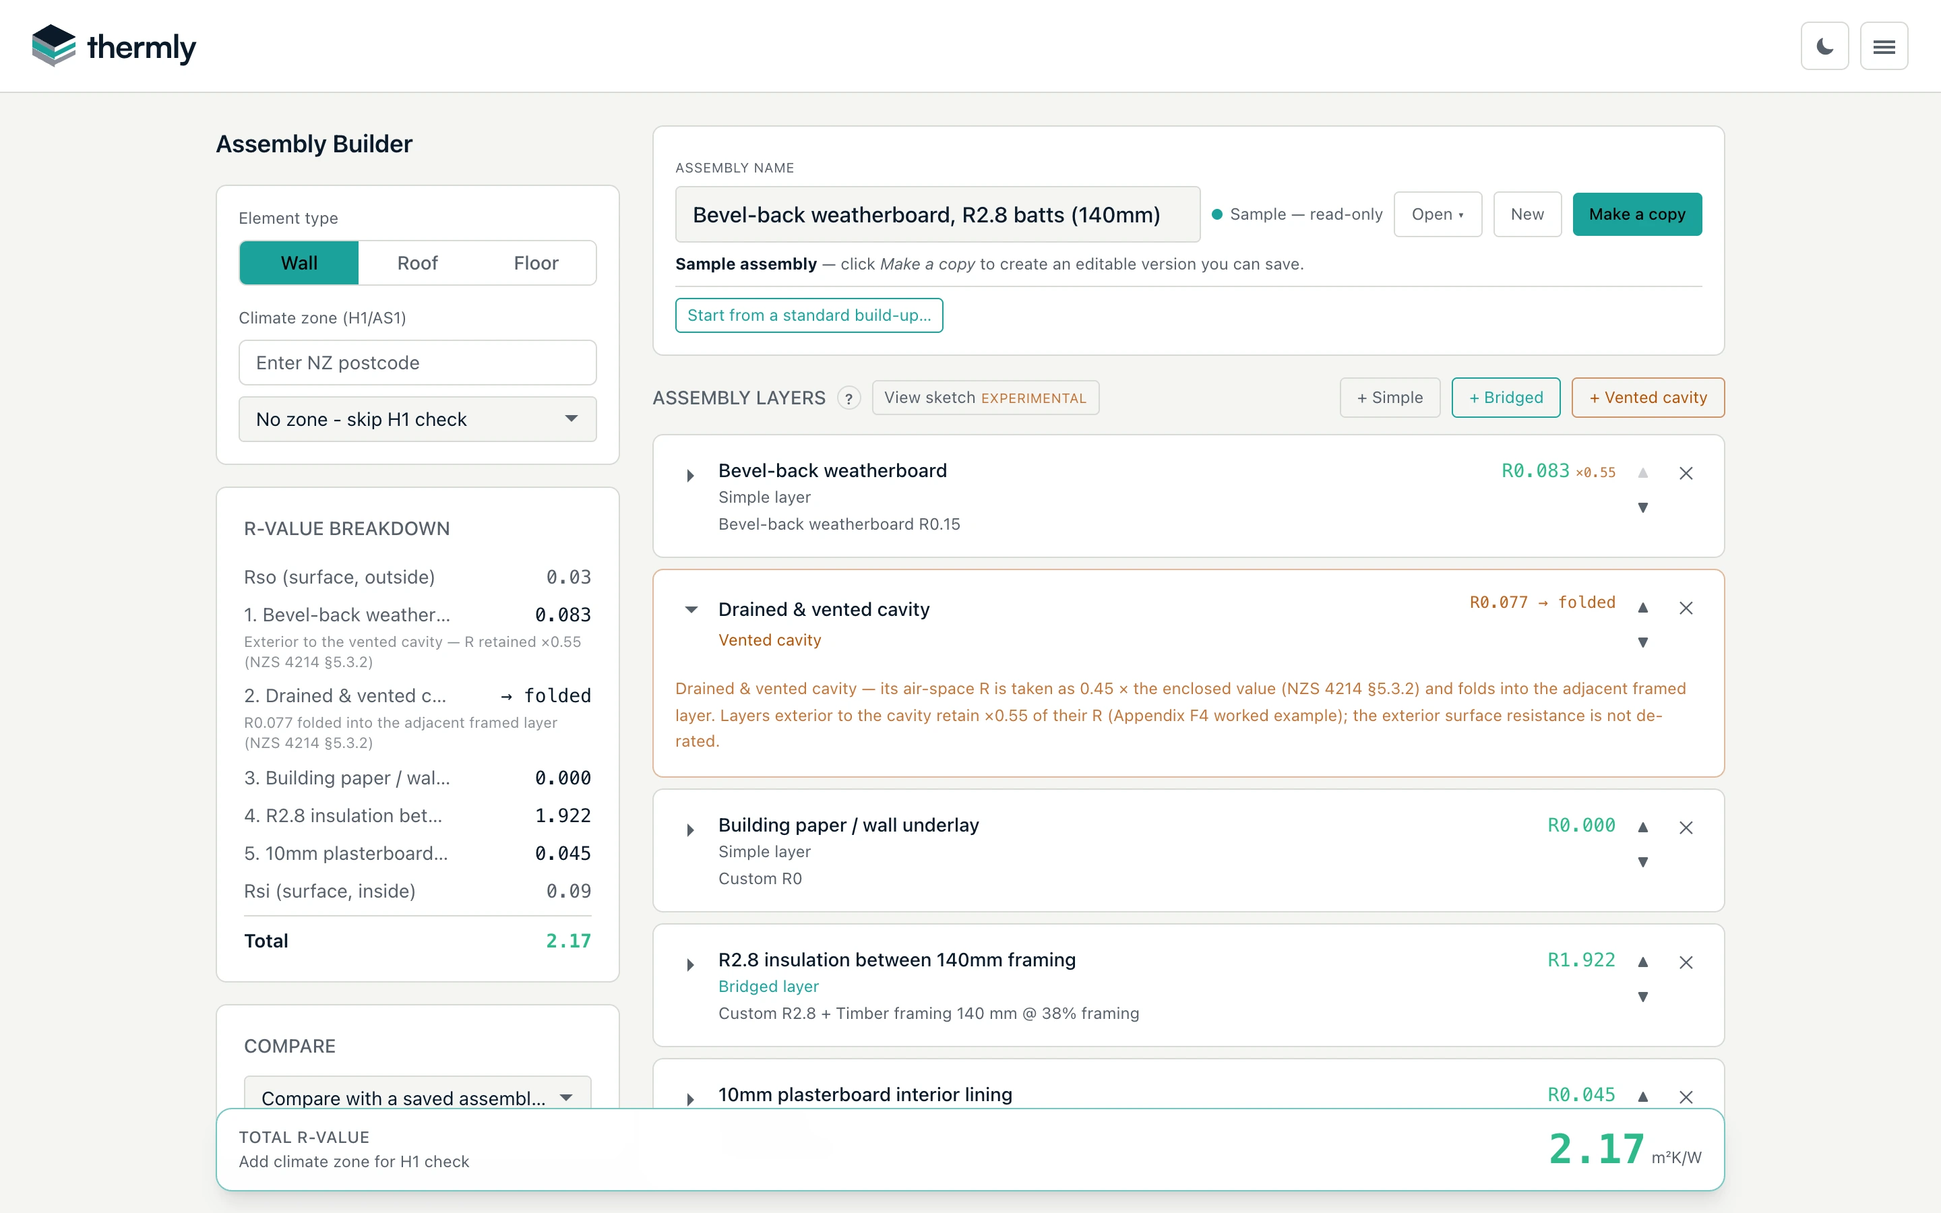Select Roof element type
This screenshot has height=1213, width=1941.
pyautogui.click(x=417, y=263)
